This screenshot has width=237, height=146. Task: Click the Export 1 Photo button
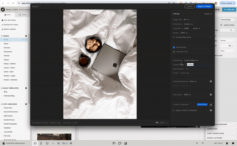click(204, 6)
